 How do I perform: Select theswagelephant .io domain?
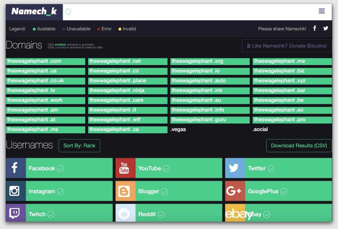click(x=210, y=71)
